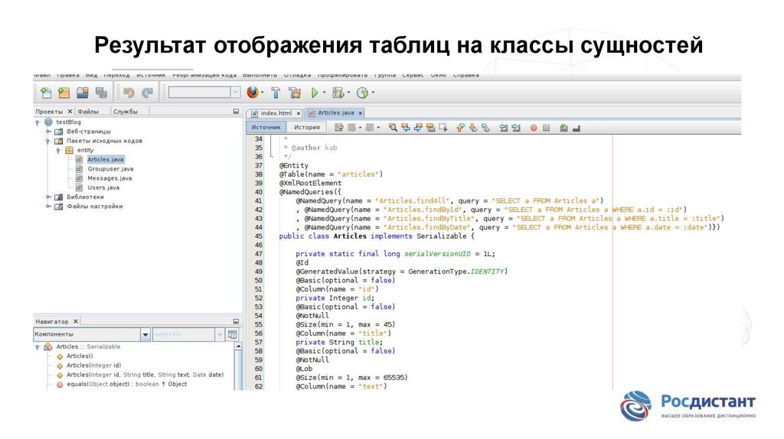Close the Articles.java tab

coord(360,113)
